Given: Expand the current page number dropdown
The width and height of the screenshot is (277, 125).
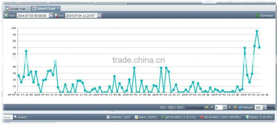Looking at the screenshot, I should coord(225,107).
